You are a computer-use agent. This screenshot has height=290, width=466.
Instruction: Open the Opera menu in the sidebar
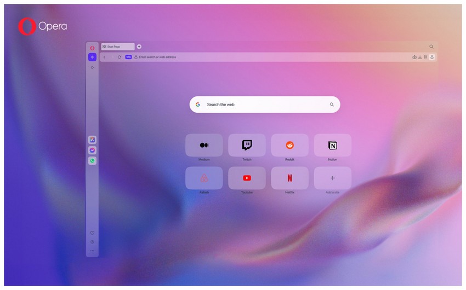click(93, 48)
